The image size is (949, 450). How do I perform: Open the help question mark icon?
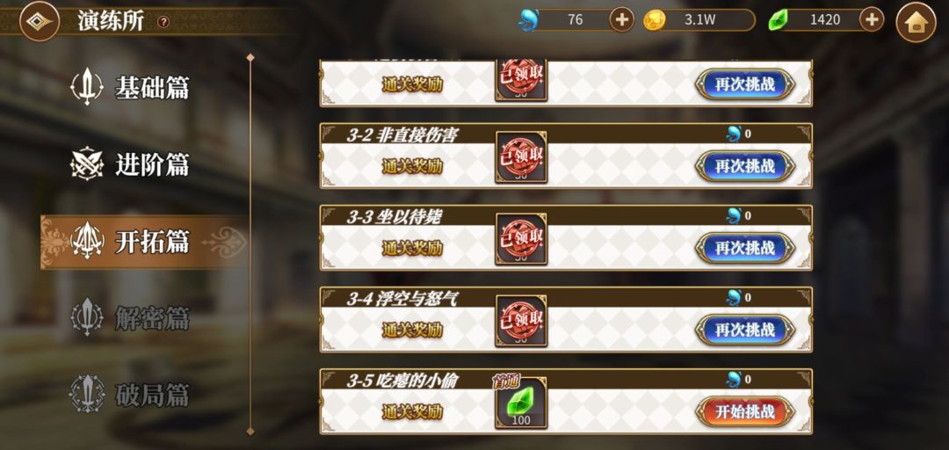coord(163,22)
